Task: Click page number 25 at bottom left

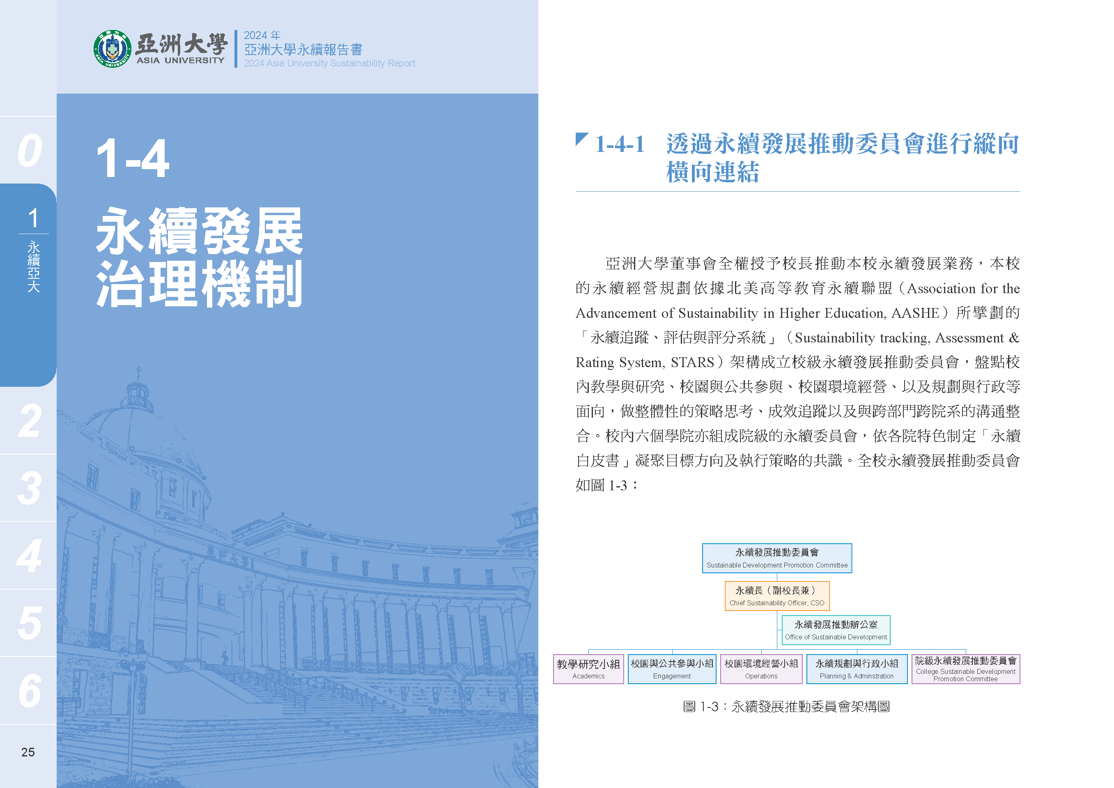Action: pos(28,753)
